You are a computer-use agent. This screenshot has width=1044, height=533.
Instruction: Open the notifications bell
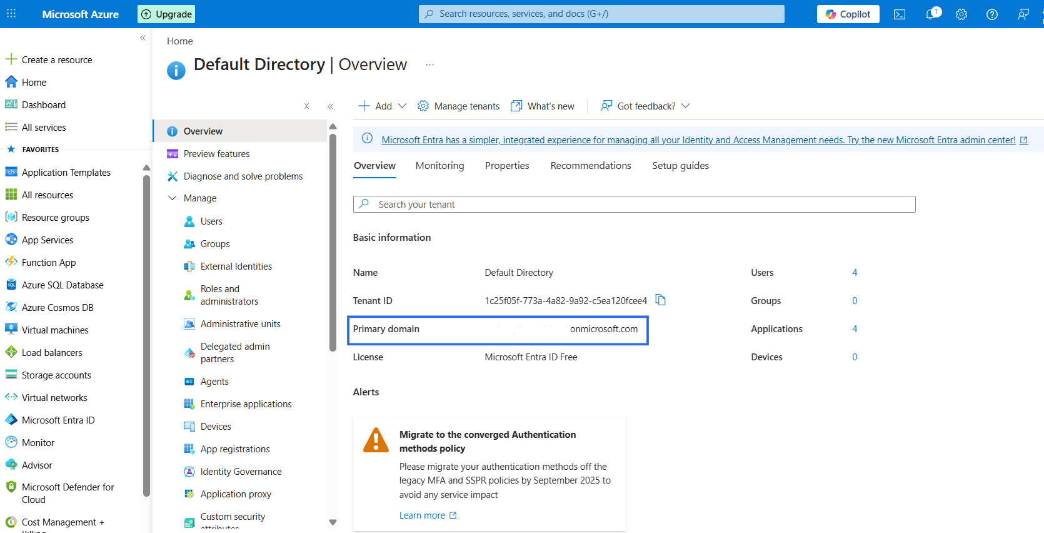pyautogui.click(x=931, y=14)
